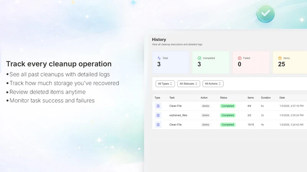Click the Items column header
Viewport: 307px width, 172px height.
coord(251,98)
